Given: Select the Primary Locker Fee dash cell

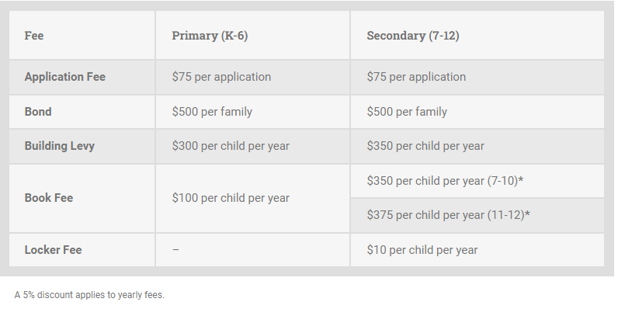Looking at the screenshot, I should 252,250.
